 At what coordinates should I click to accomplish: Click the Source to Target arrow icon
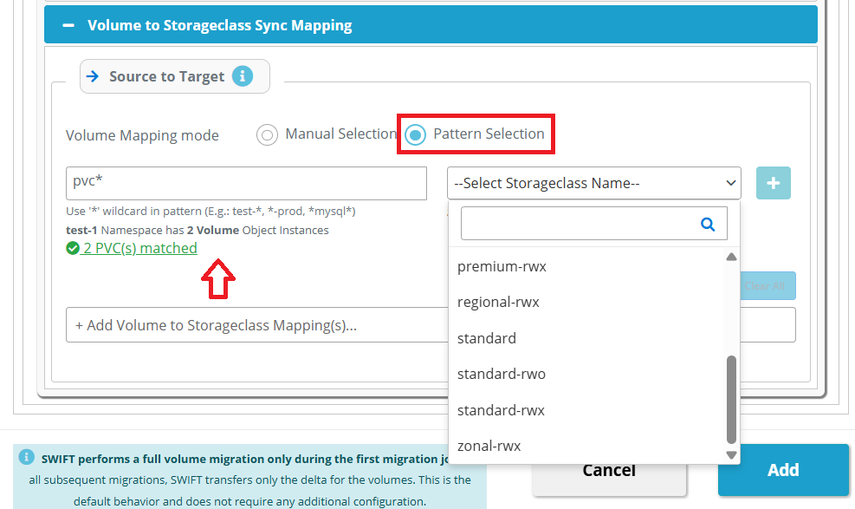tap(93, 76)
